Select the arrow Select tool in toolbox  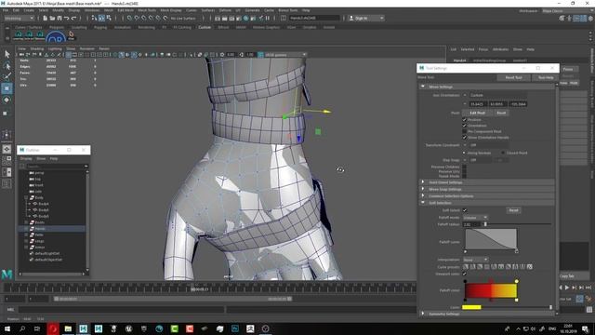7,54
